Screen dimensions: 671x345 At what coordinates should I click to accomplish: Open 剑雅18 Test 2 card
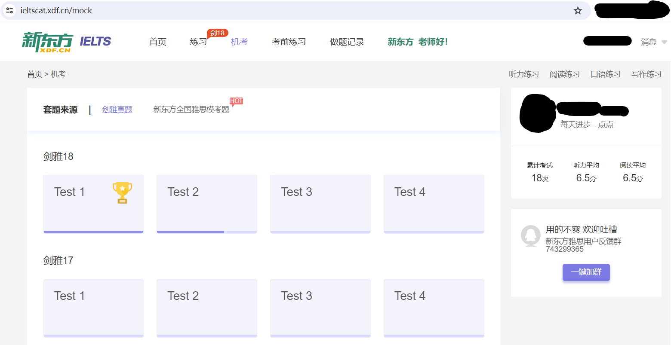(207, 204)
